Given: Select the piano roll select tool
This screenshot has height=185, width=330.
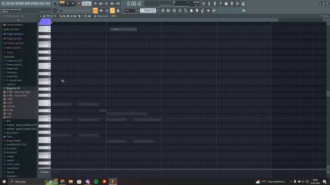Looking at the screenshot, I should pos(82,16).
